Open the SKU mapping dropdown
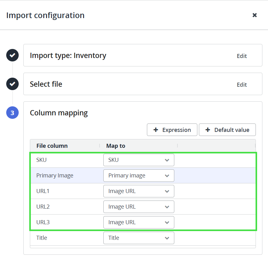 point(139,160)
